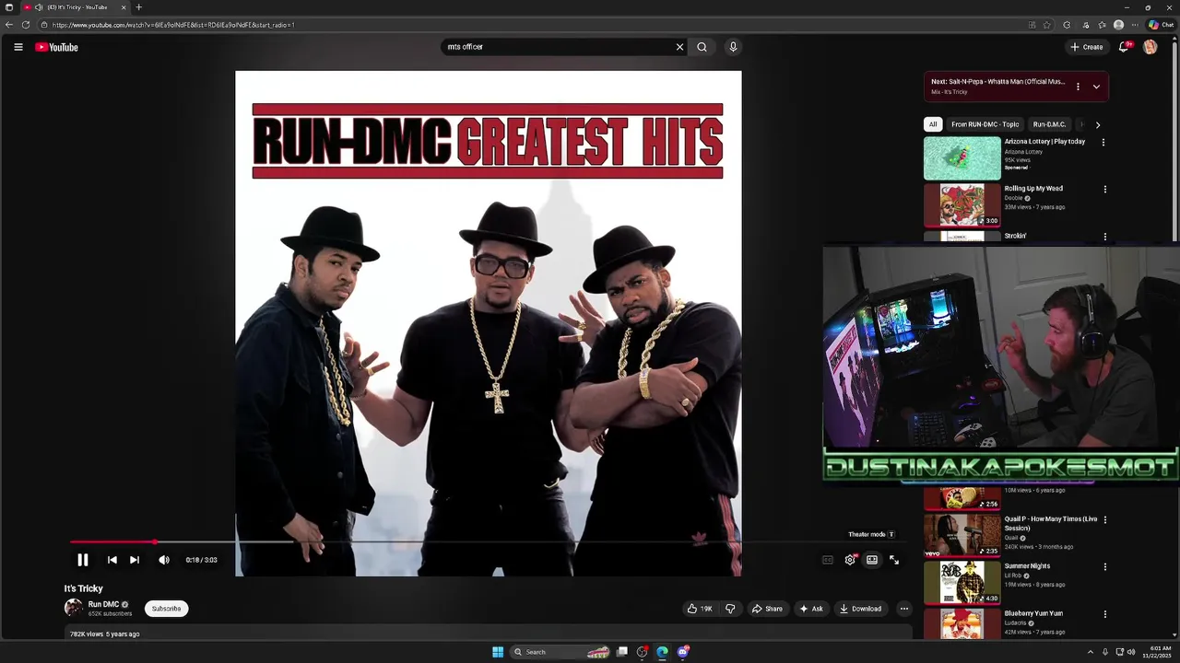Open the Copilot Chat button
The width and height of the screenshot is (1180, 663).
pyautogui.click(x=1160, y=25)
